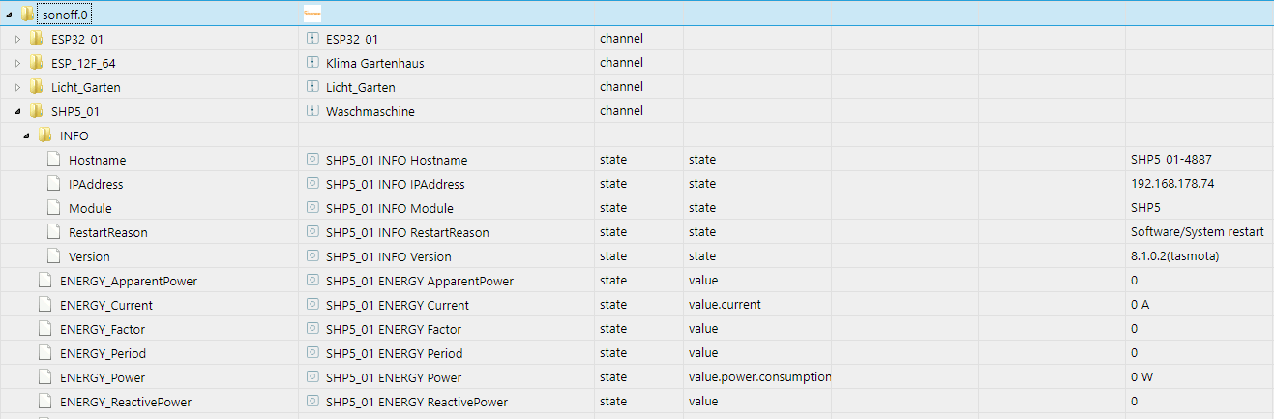Click the ESP32_01 folder icon
This screenshot has width=1274, height=419.
37,39
